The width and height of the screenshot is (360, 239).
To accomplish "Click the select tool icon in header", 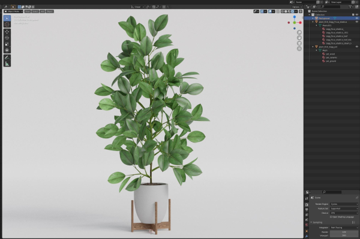I will click(13, 7).
